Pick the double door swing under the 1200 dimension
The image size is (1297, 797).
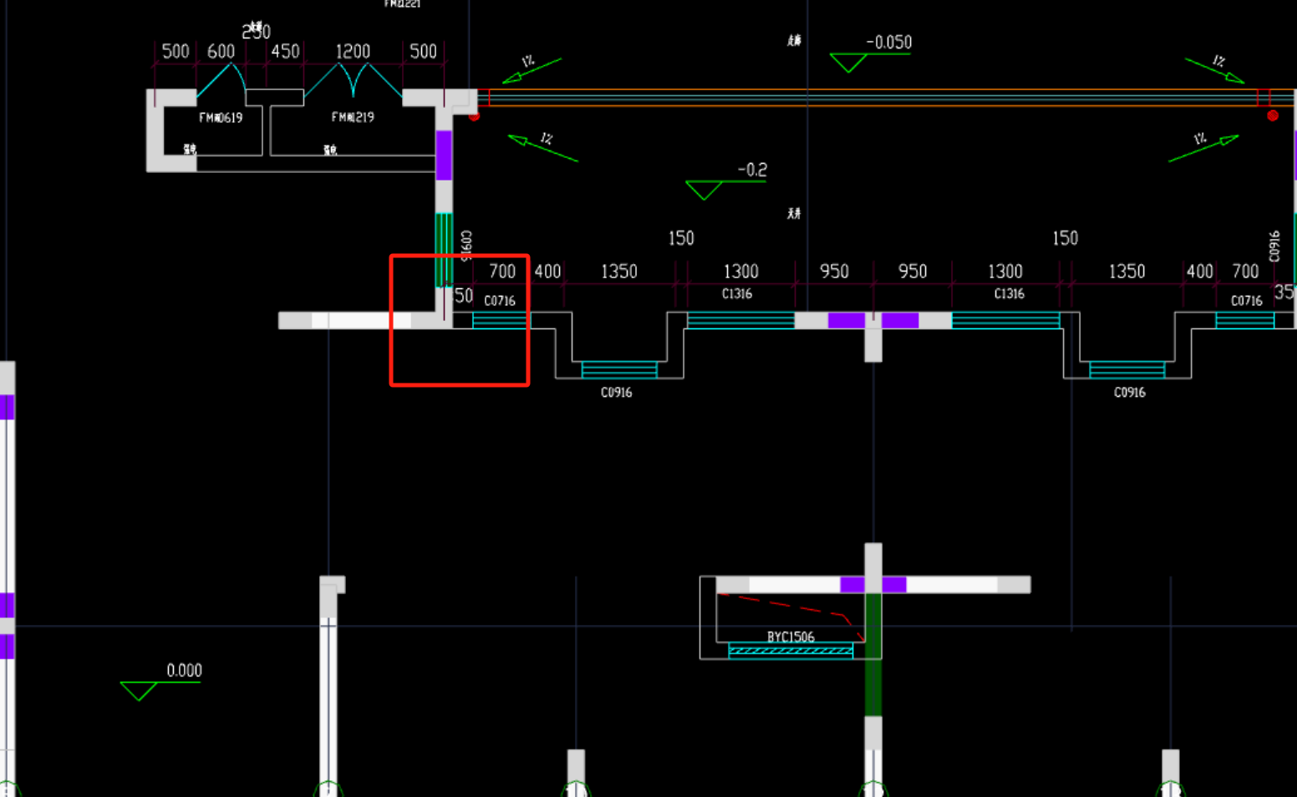353,80
